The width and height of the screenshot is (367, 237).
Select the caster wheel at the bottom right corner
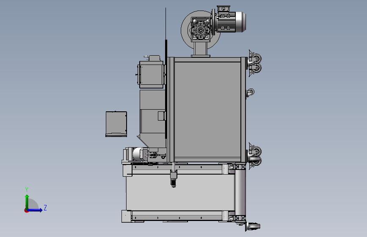(x=253, y=226)
